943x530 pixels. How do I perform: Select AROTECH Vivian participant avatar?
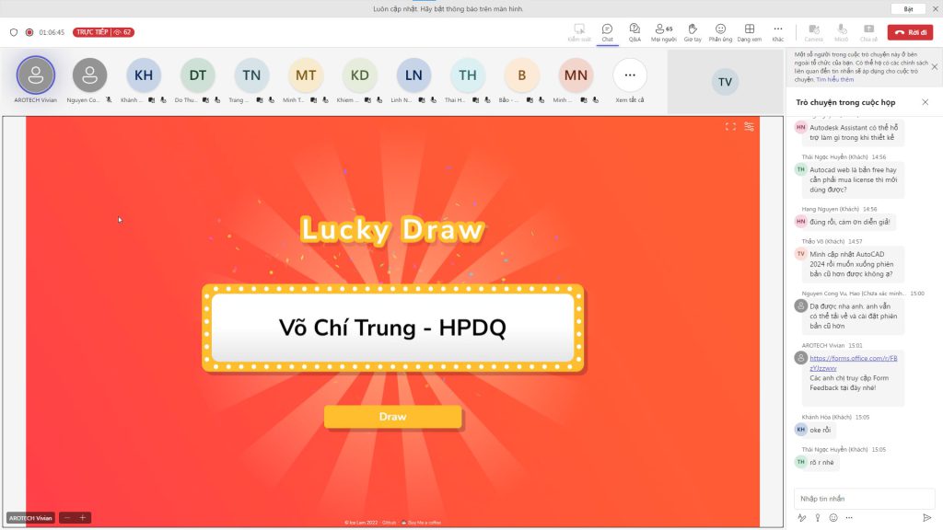pyautogui.click(x=36, y=75)
